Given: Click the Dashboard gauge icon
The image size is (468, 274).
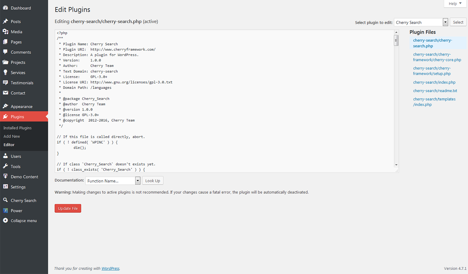Looking at the screenshot, I should 5,8.
